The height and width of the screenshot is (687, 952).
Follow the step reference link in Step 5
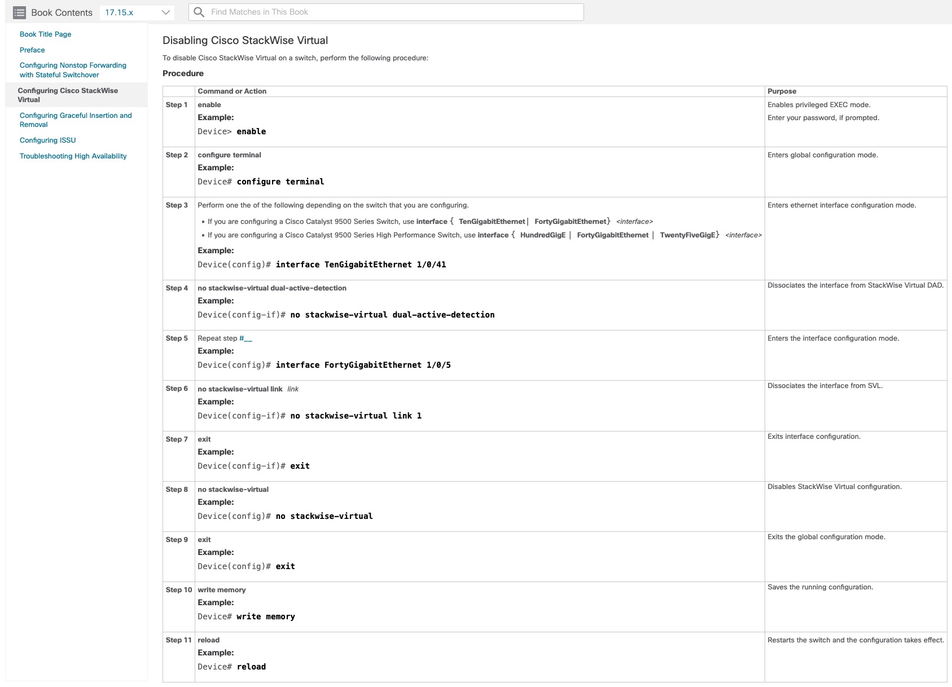click(245, 338)
